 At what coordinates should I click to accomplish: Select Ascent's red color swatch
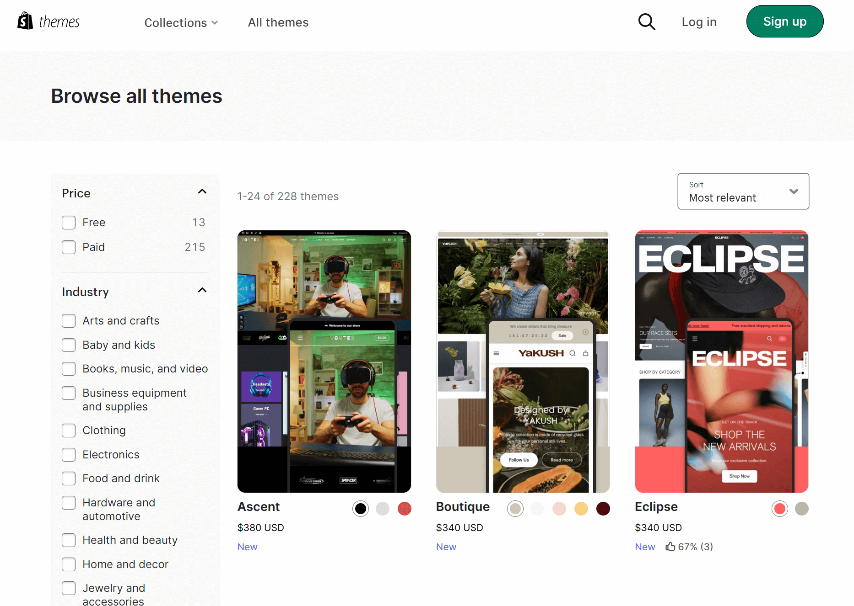(x=405, y=509)
